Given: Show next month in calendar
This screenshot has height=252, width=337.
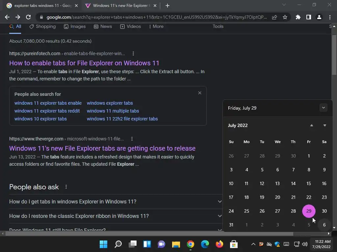Looking at the screenshot, I should (325, 125).
